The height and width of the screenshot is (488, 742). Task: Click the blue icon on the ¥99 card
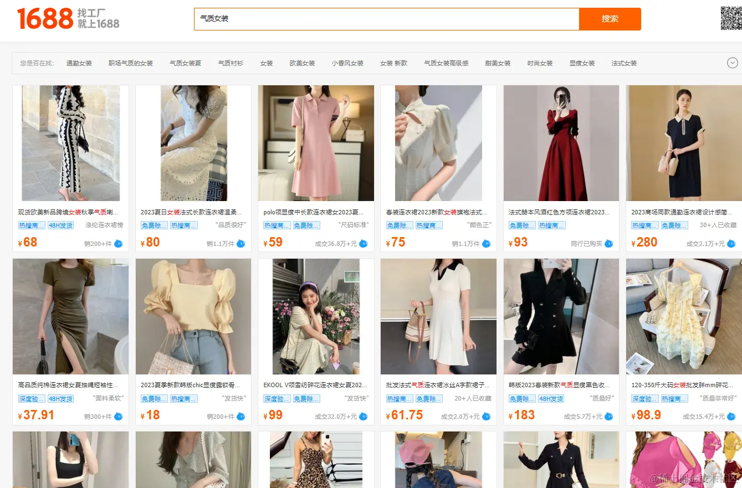(363, 417)
